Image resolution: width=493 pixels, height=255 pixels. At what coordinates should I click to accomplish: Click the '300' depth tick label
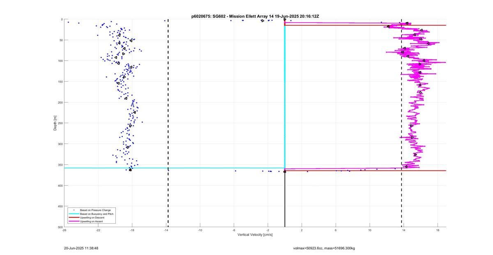click(60, 144)
